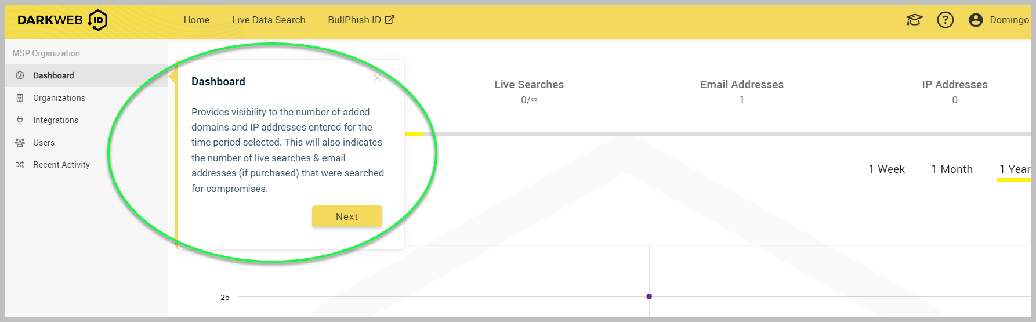Open the graduation cap training icon
1036x322 pixels.
(914, 20)
